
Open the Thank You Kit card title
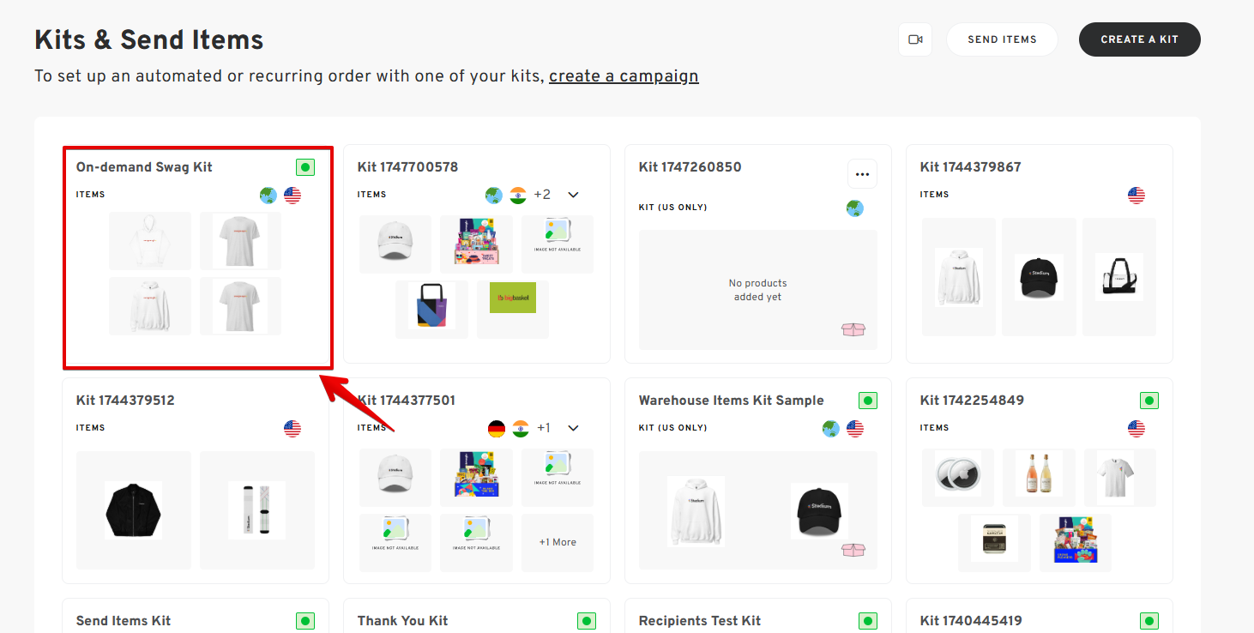402,621
